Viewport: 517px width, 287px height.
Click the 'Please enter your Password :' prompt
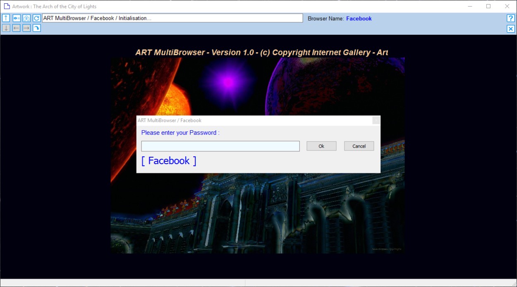click(180, 133)
